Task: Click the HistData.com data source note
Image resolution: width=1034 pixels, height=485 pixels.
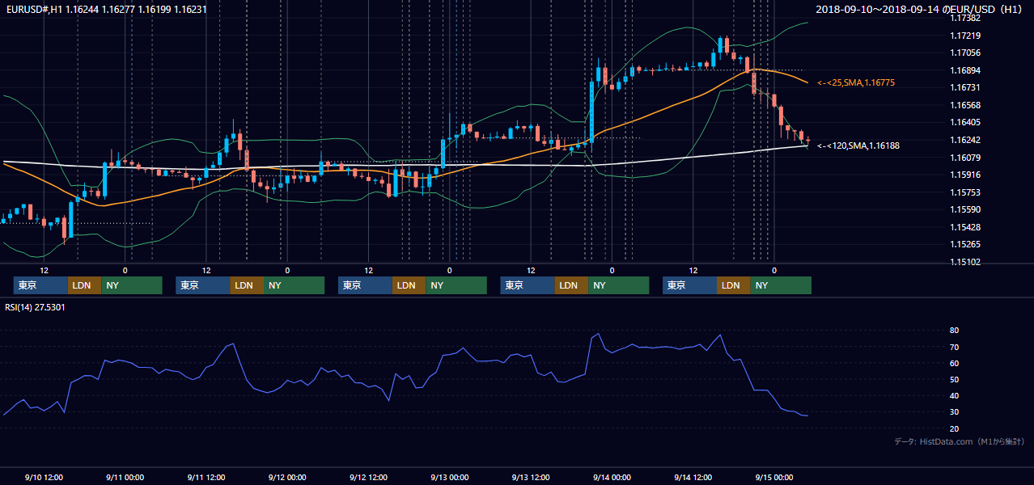Action: click(960, 441)
